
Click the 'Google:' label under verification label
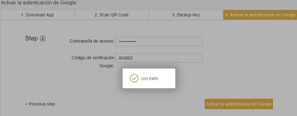click(x=107, y=66)
